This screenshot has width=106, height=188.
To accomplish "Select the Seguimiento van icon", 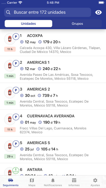I will click(x=11, y=180).
